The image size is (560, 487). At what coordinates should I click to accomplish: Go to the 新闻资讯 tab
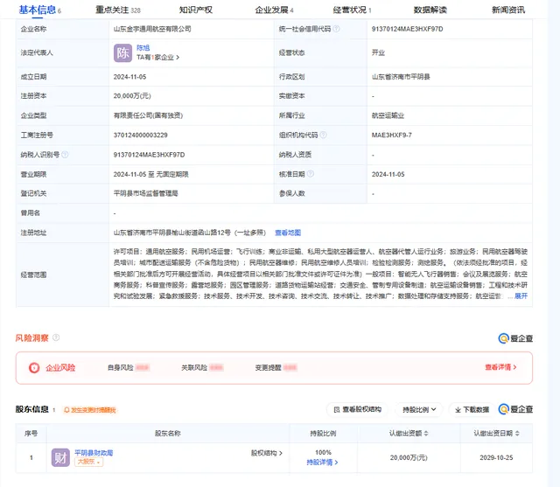point(508,10)
